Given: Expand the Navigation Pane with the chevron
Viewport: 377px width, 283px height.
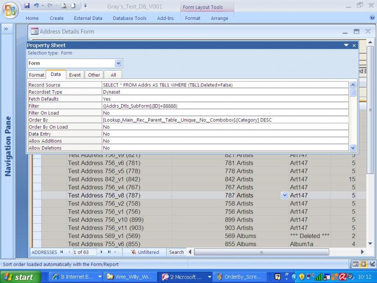Looking at the screenshot, I should (7, 30).
